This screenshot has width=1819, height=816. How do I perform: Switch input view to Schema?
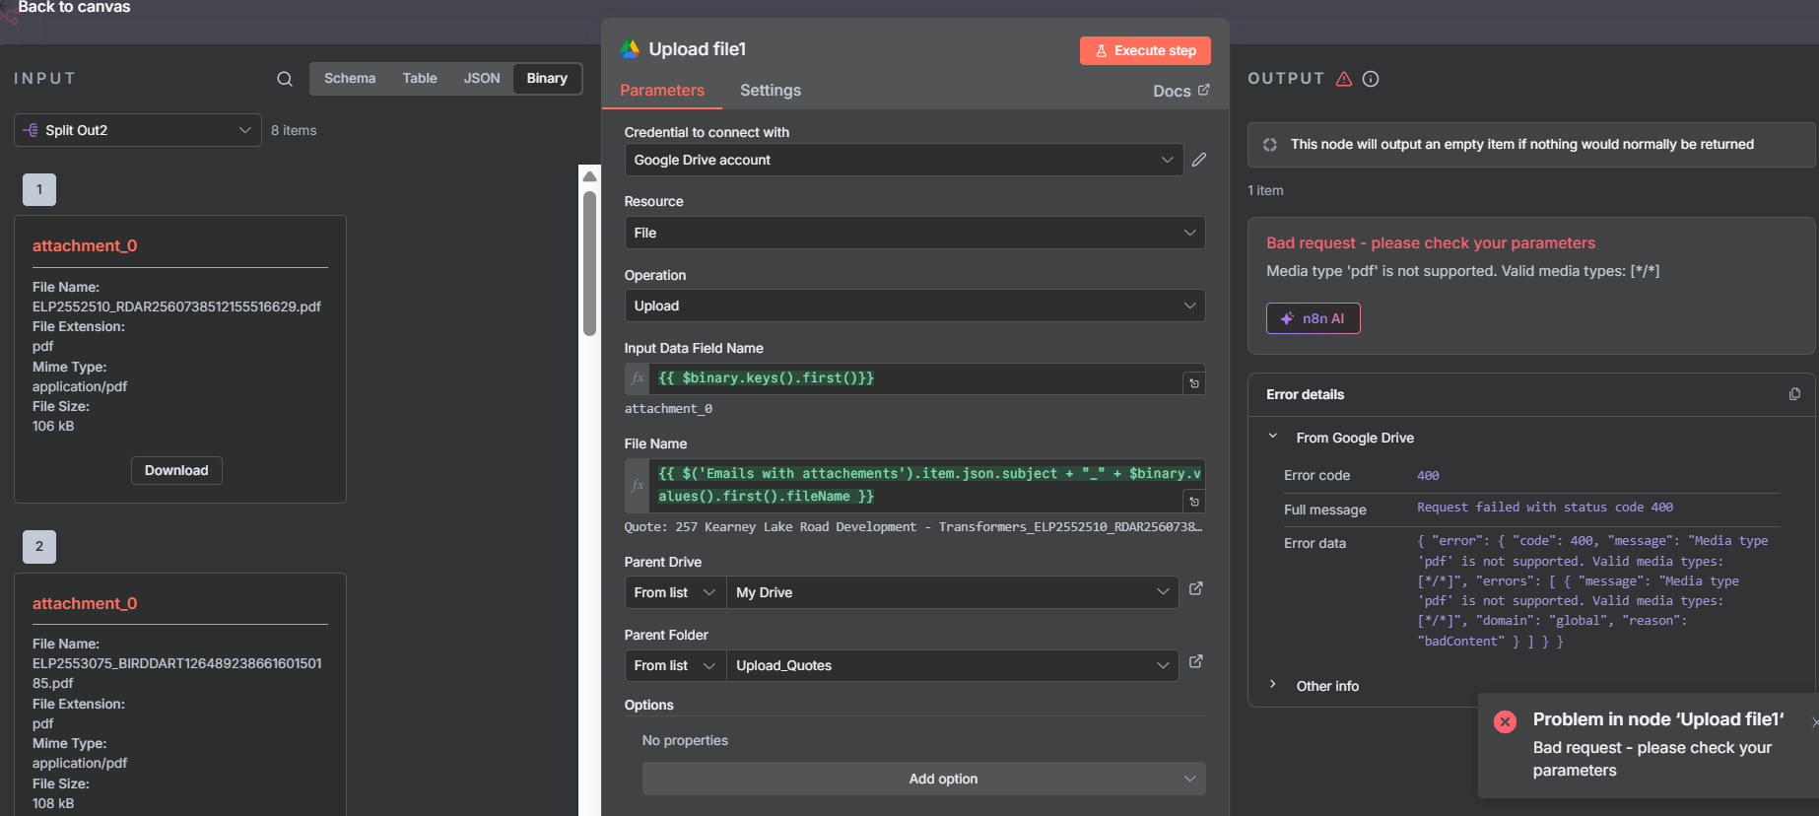coord(349,79)
